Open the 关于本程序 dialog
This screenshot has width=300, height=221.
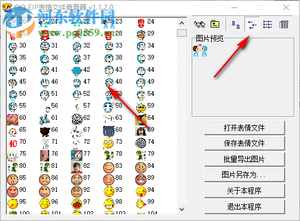click(244, 191)
